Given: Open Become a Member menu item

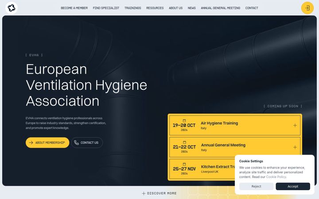Looking at the screenshot, I should [74, 8].
